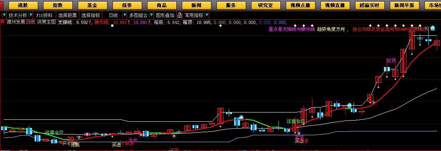Expand the dropdown arrow before 技术分析
Screen dimensions: 441x151
pyautogui.click(x=4, y=15)
